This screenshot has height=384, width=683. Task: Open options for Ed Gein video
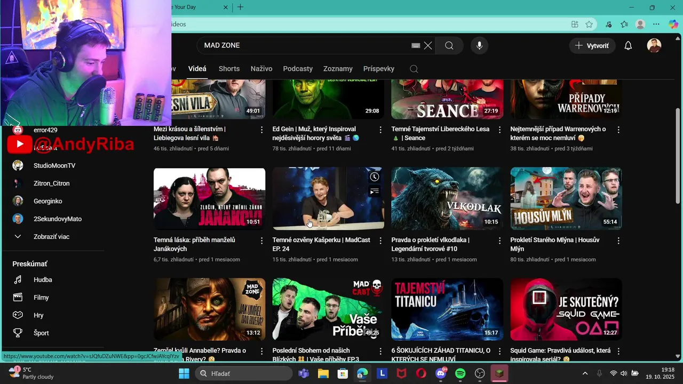(380, 130)
